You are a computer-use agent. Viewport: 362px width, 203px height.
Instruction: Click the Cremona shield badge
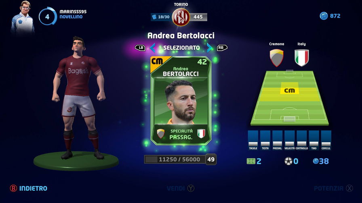(x=277, y=58)
